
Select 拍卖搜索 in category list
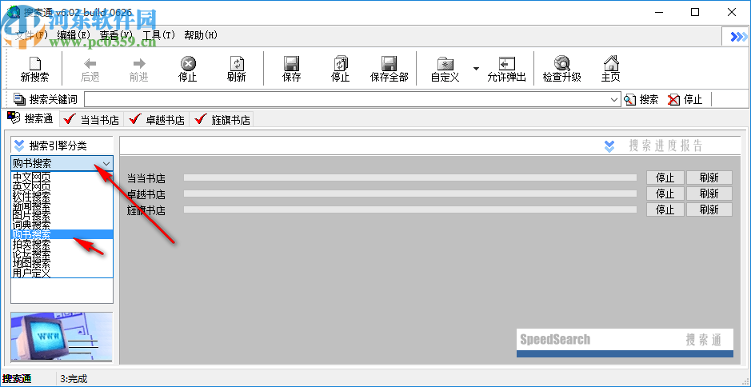click(x=62, y=244)
